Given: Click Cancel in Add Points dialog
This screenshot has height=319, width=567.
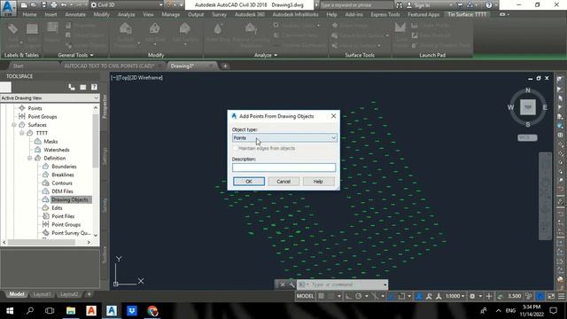Looking at the screenshot, I should point(283,181).
